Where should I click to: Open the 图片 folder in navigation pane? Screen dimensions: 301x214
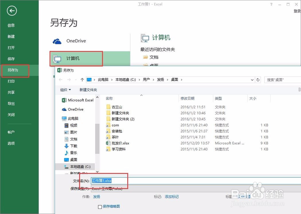71,132
